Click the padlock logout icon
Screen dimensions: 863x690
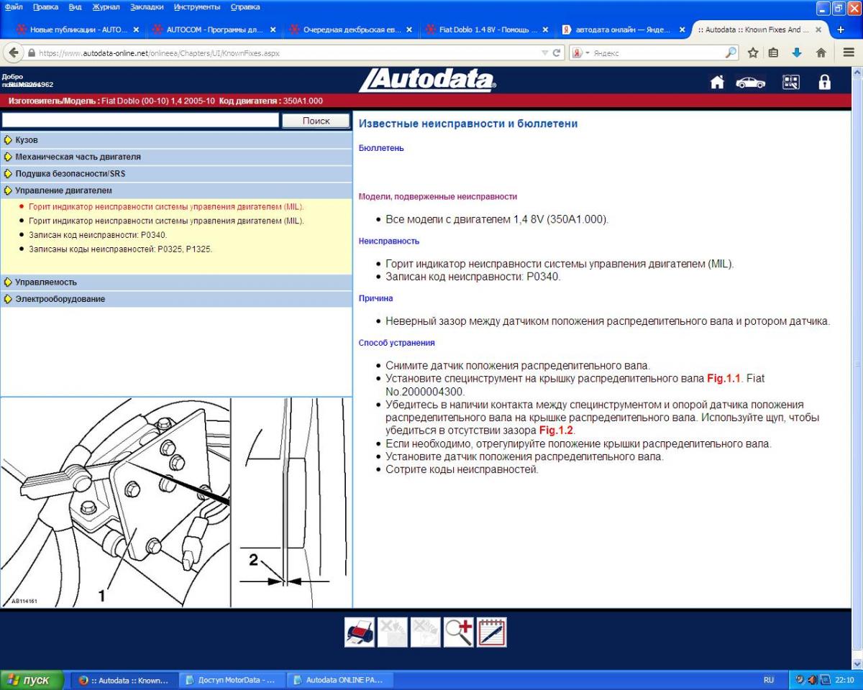[825, 82]
